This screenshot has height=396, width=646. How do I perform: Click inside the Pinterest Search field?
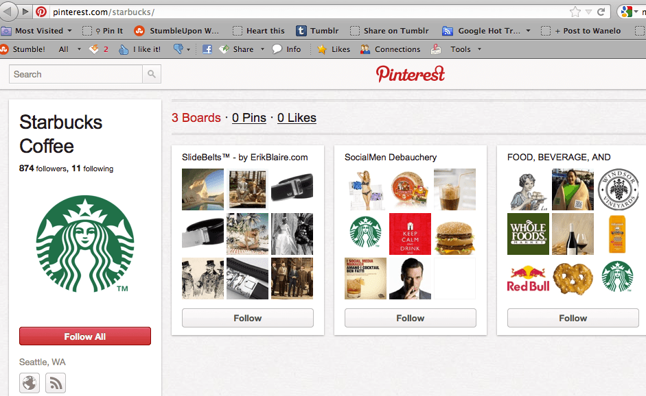click(76, 74)
